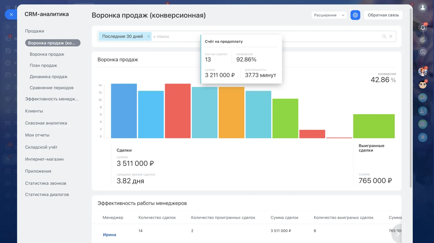Click the Количество проигранных сделок column header

[223, 217]
